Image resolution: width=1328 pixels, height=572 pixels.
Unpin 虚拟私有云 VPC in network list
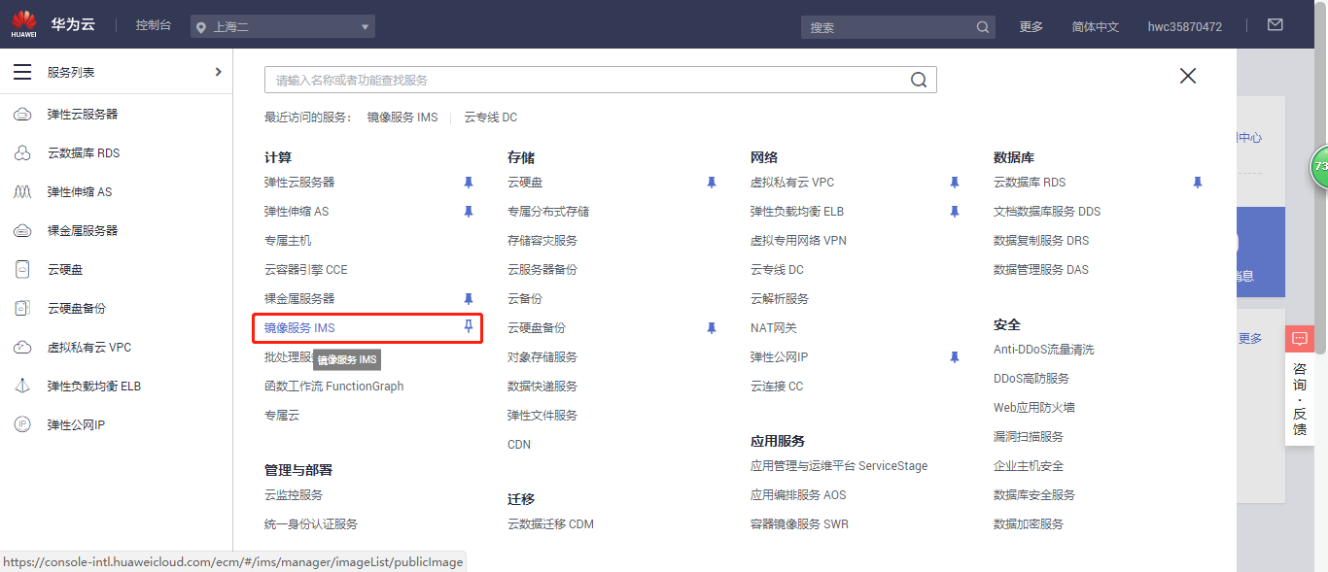[x=955, y=183]
